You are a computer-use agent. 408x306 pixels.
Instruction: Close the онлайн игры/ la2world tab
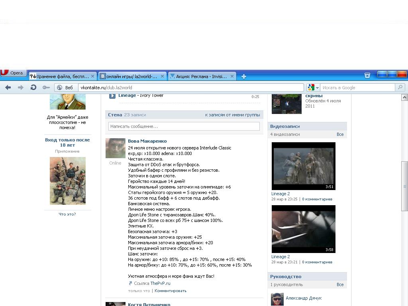[163, 76]
